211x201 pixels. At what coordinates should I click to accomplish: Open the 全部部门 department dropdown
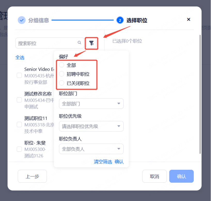click(x=91, y=104)
